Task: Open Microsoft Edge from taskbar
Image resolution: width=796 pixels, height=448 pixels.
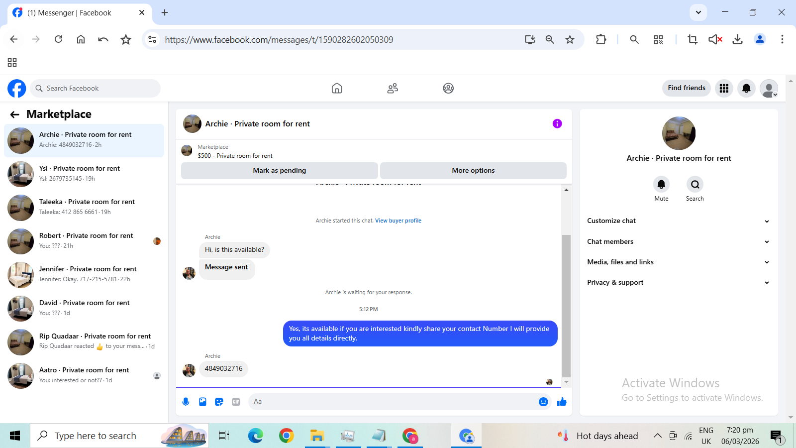Action: (x=256, y=436)
